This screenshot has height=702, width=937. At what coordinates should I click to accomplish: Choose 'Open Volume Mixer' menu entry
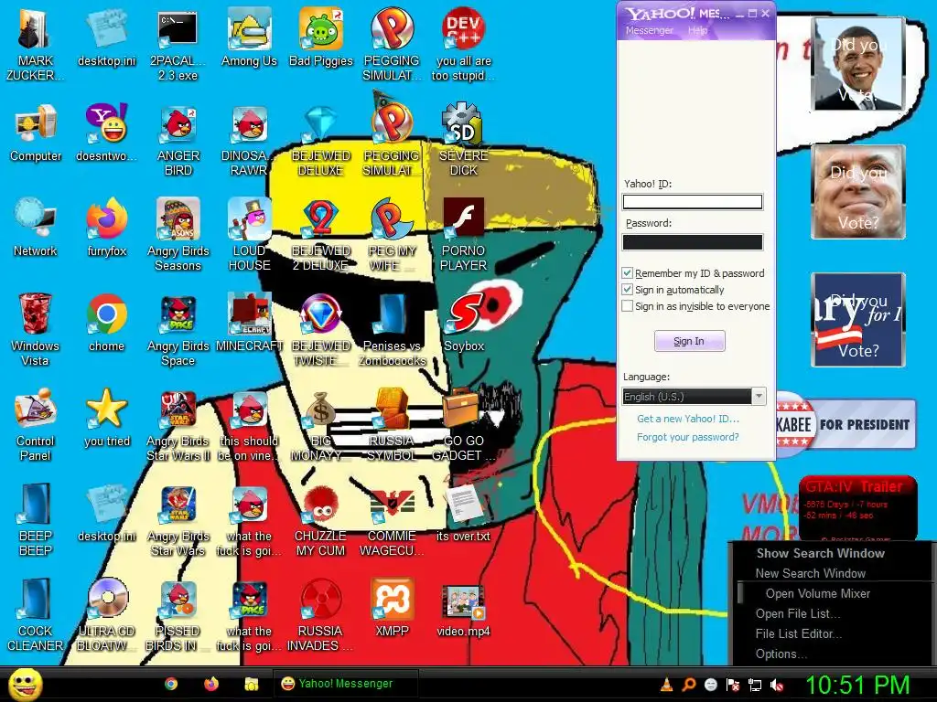coord(817,594)
